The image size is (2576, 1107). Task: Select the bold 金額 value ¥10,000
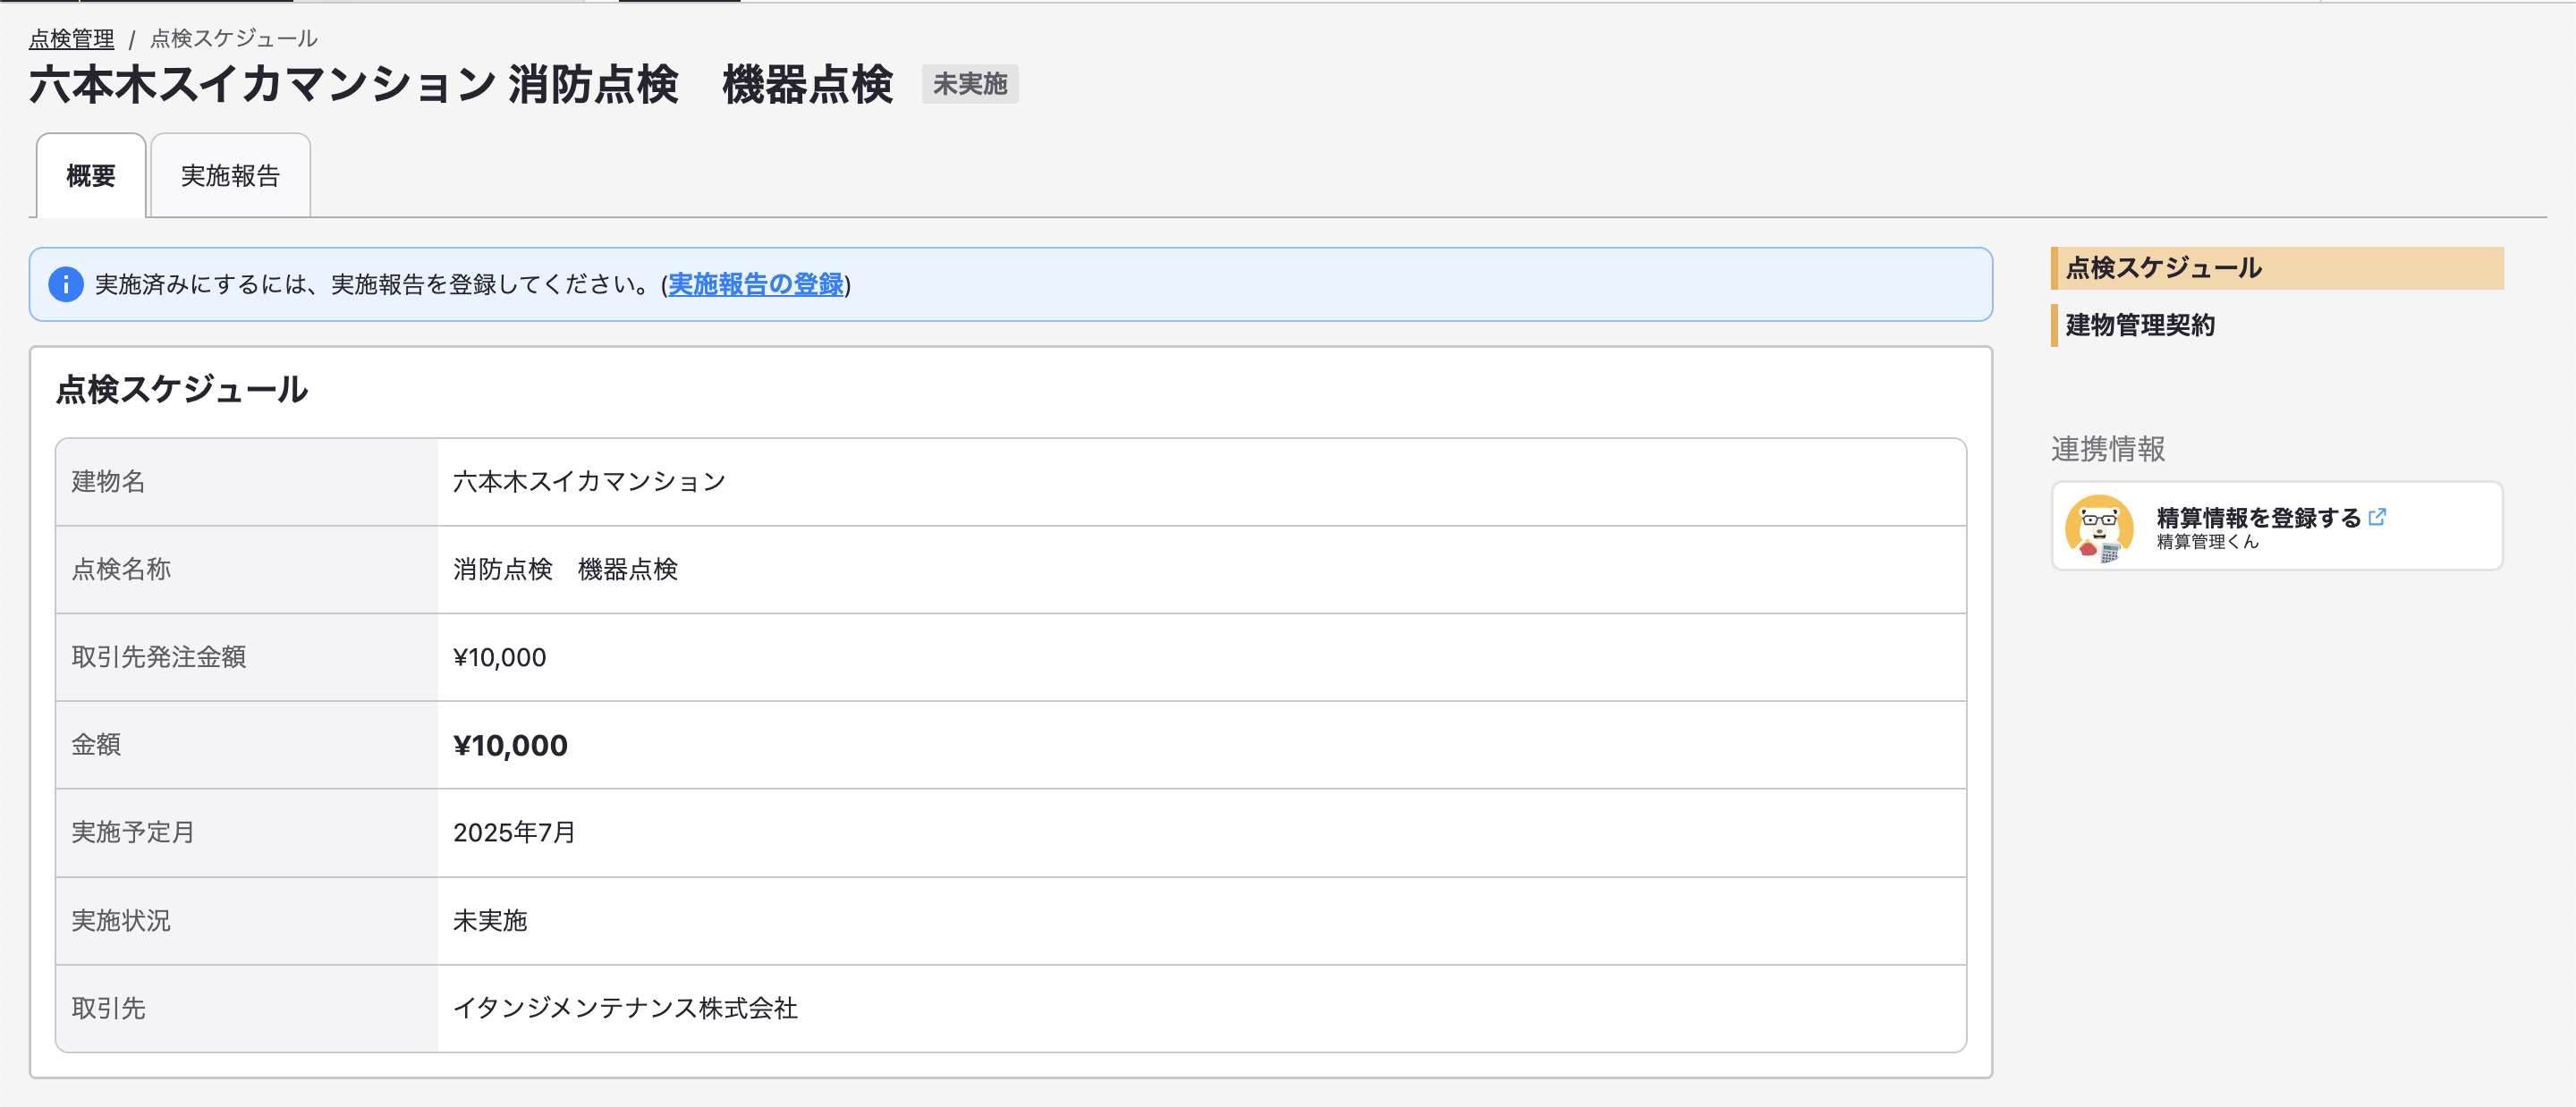pos(510,745)
